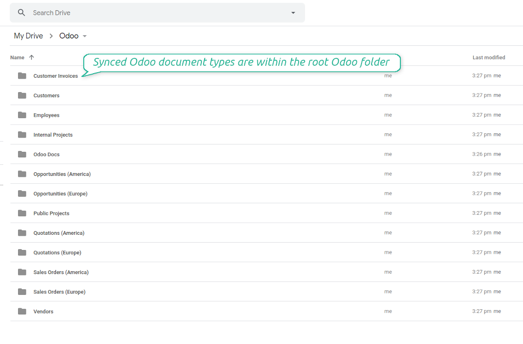The image size is (523, 344).
Task: Click 3:27 pm modified time of Employees
Action: (482, 115)
